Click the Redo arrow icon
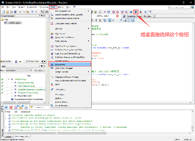 pos(36,12)
